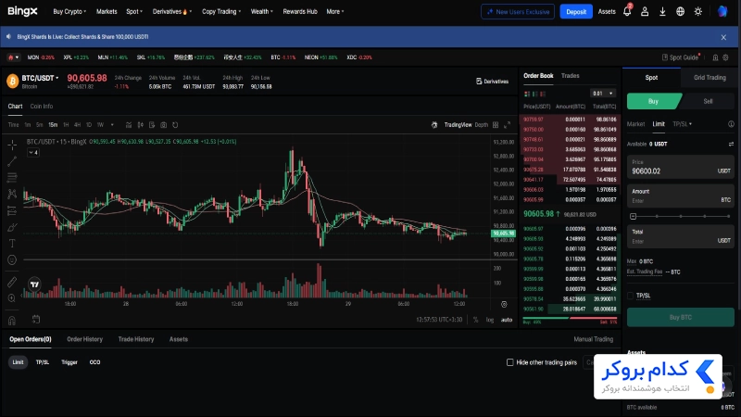This screenshot has width=741, height=417.
Task: Select the trend line drawing tool
Action: (12, 161)
